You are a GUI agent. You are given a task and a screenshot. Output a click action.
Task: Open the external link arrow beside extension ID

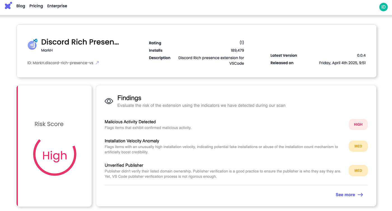[97, 63]
